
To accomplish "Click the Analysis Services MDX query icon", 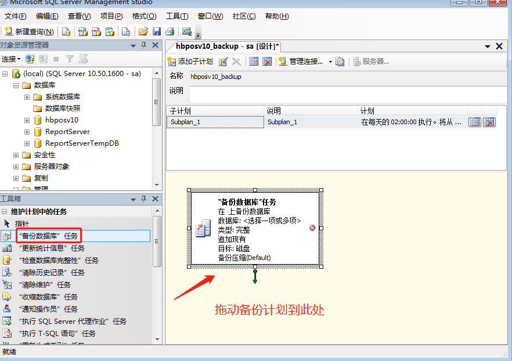I will (x=82, y=32).
